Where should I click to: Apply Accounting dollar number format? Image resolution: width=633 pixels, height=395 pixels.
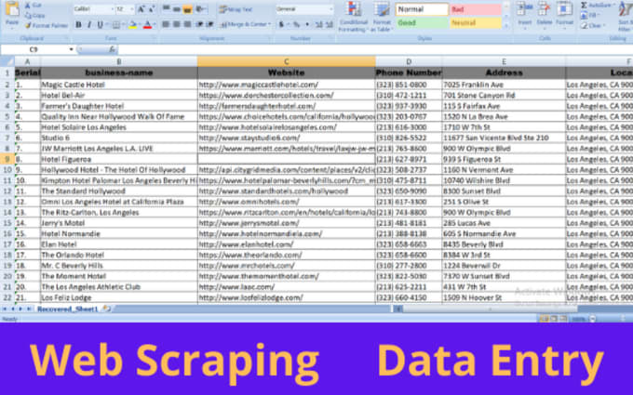281,24
